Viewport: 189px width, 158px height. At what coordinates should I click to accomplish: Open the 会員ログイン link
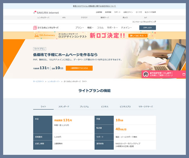(x=128, y=12)
